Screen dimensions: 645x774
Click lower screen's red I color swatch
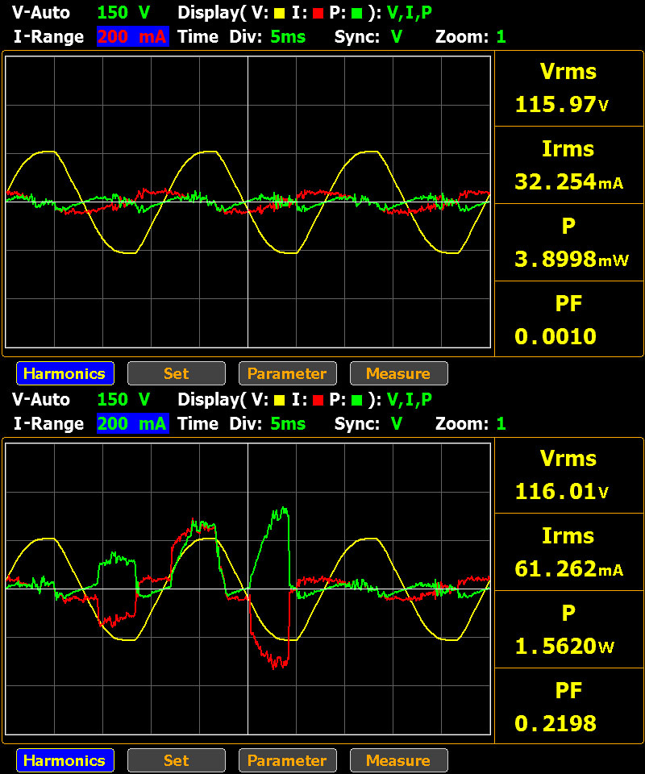point(318,401)
